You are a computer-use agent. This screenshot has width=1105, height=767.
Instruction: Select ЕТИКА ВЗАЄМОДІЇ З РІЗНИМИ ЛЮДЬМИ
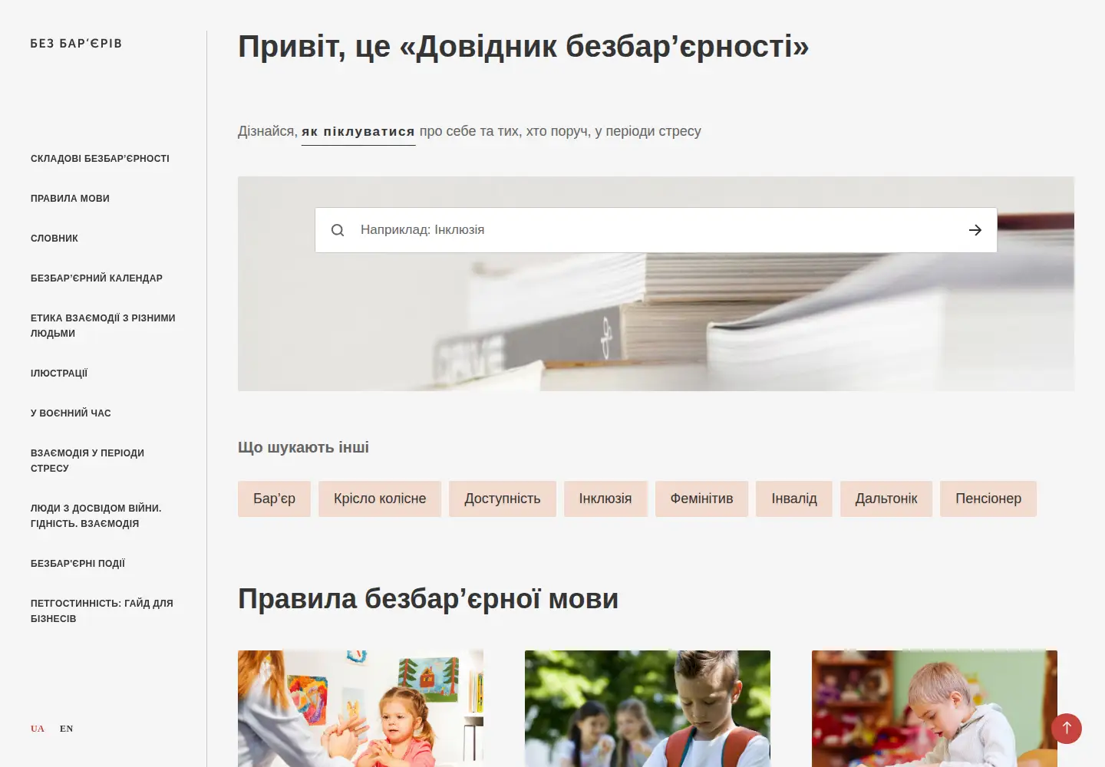tap(103, 326)
